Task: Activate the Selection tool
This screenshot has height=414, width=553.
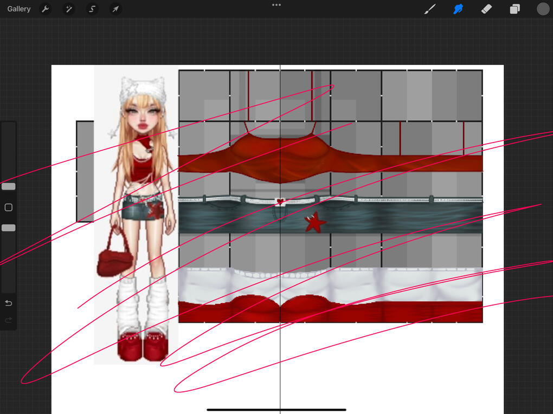Action: [x=92, y=9]
